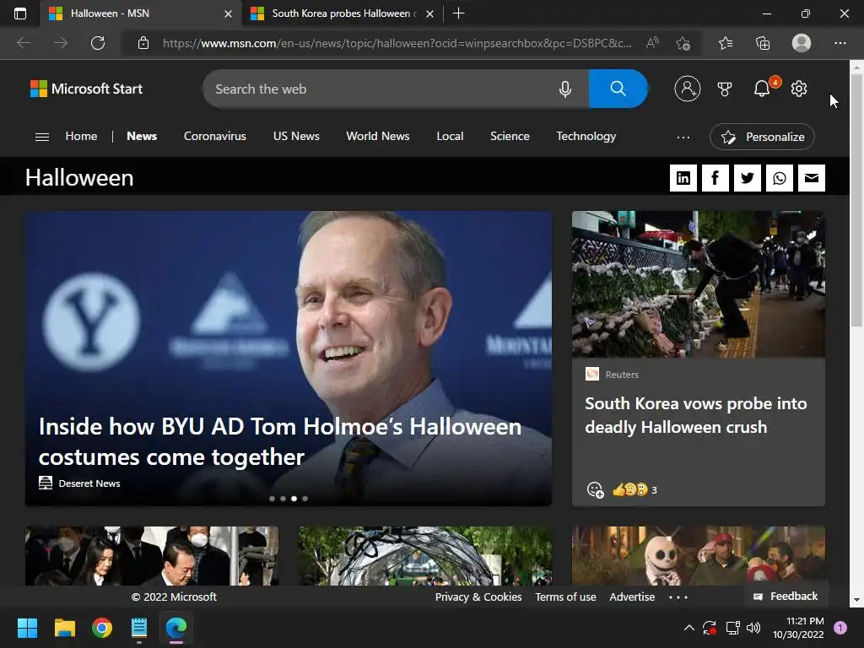The image size is (864, 648).
Task: Open a new browser tab
Action: [458, 13]
